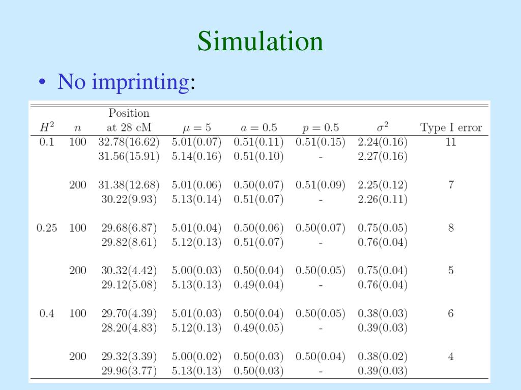
Task: Click the 'a = 0.5' column header
Action: click(258, 127)
